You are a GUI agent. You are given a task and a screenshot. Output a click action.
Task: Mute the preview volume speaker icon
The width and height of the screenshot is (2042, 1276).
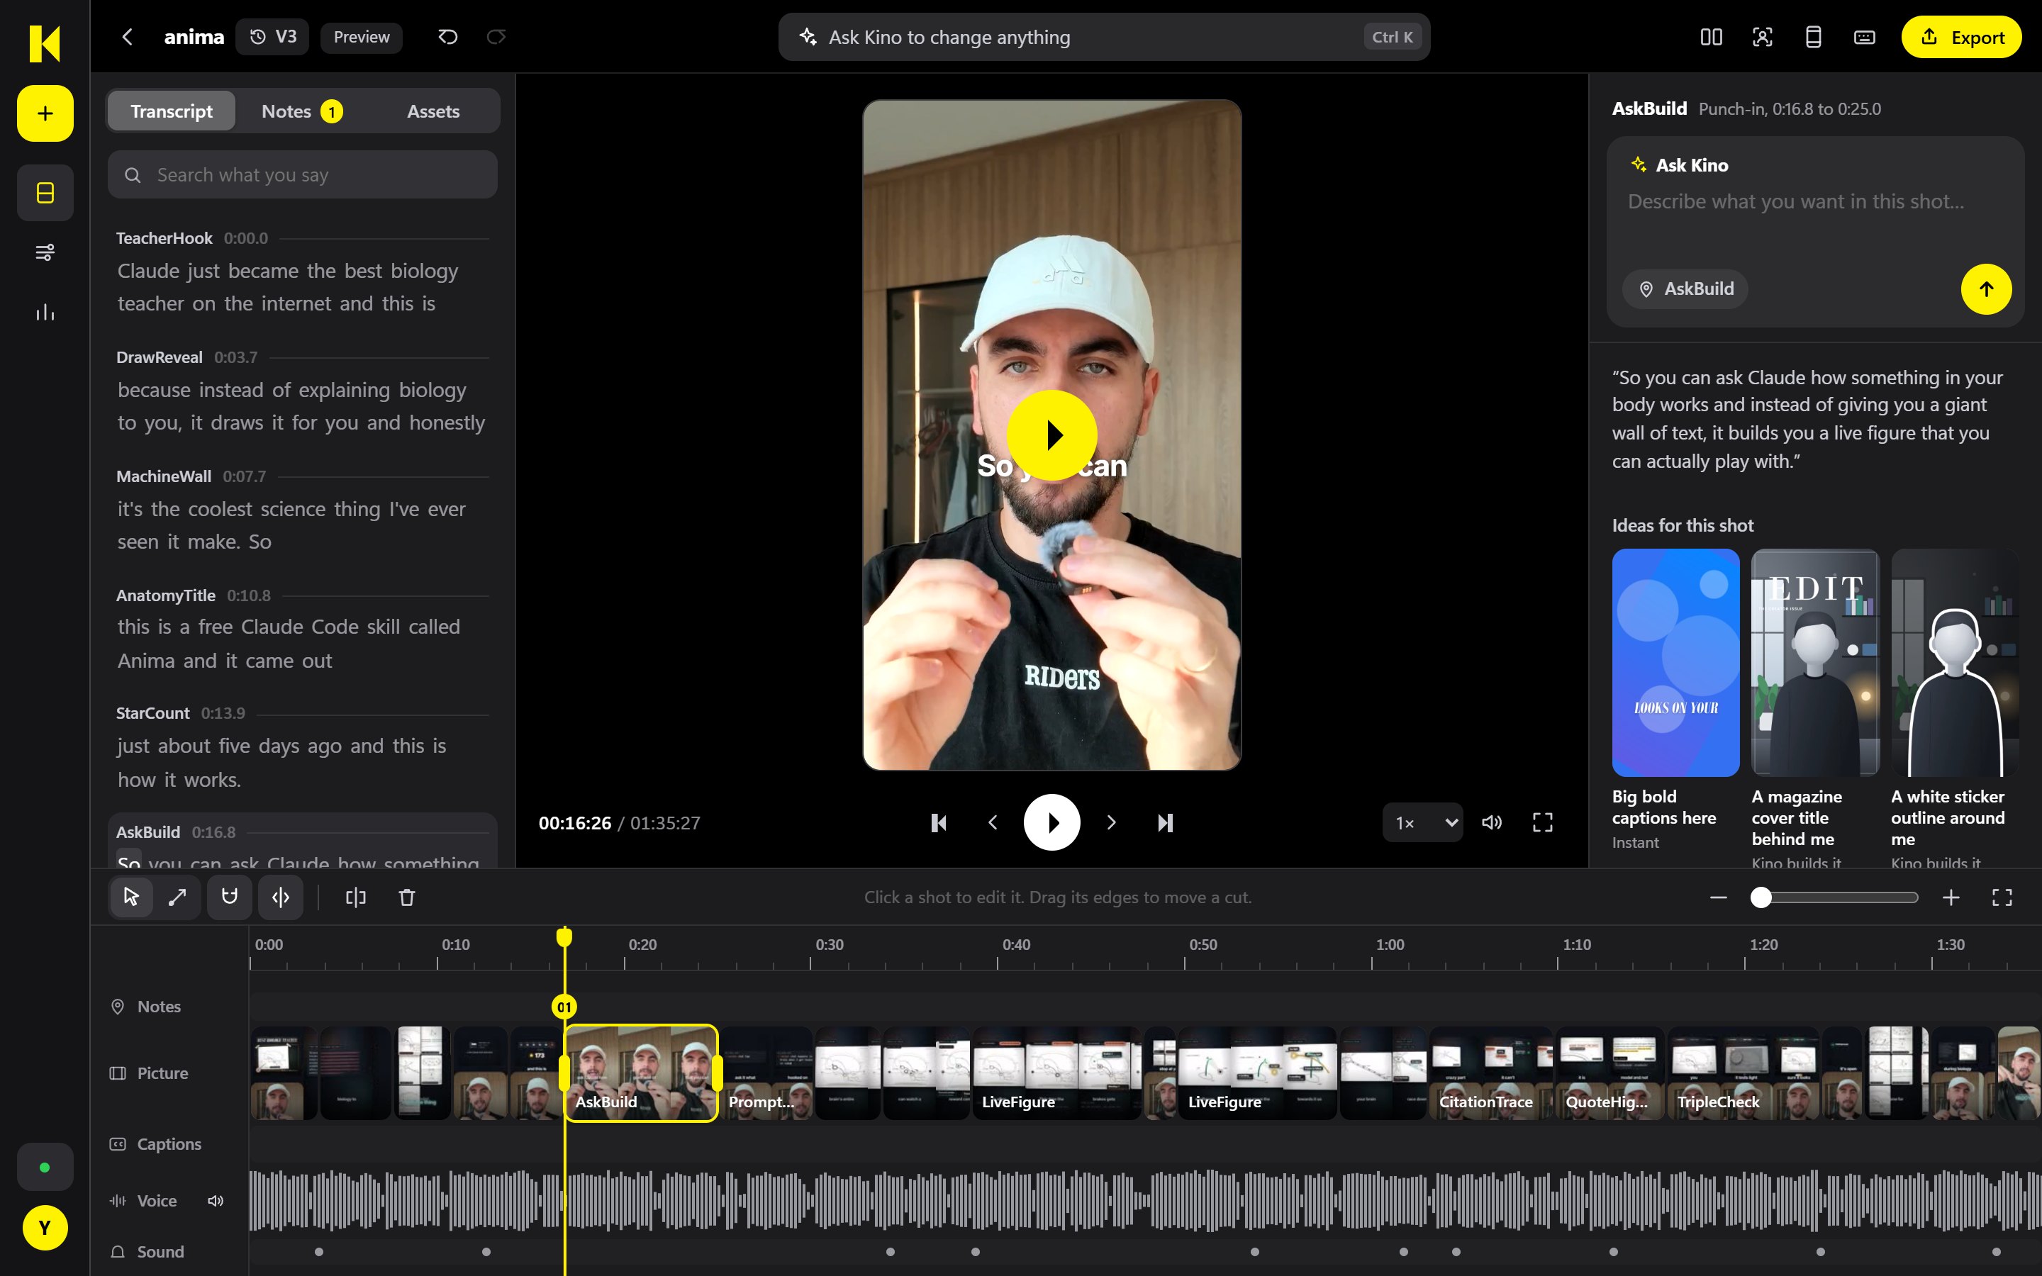(1492, 823)
